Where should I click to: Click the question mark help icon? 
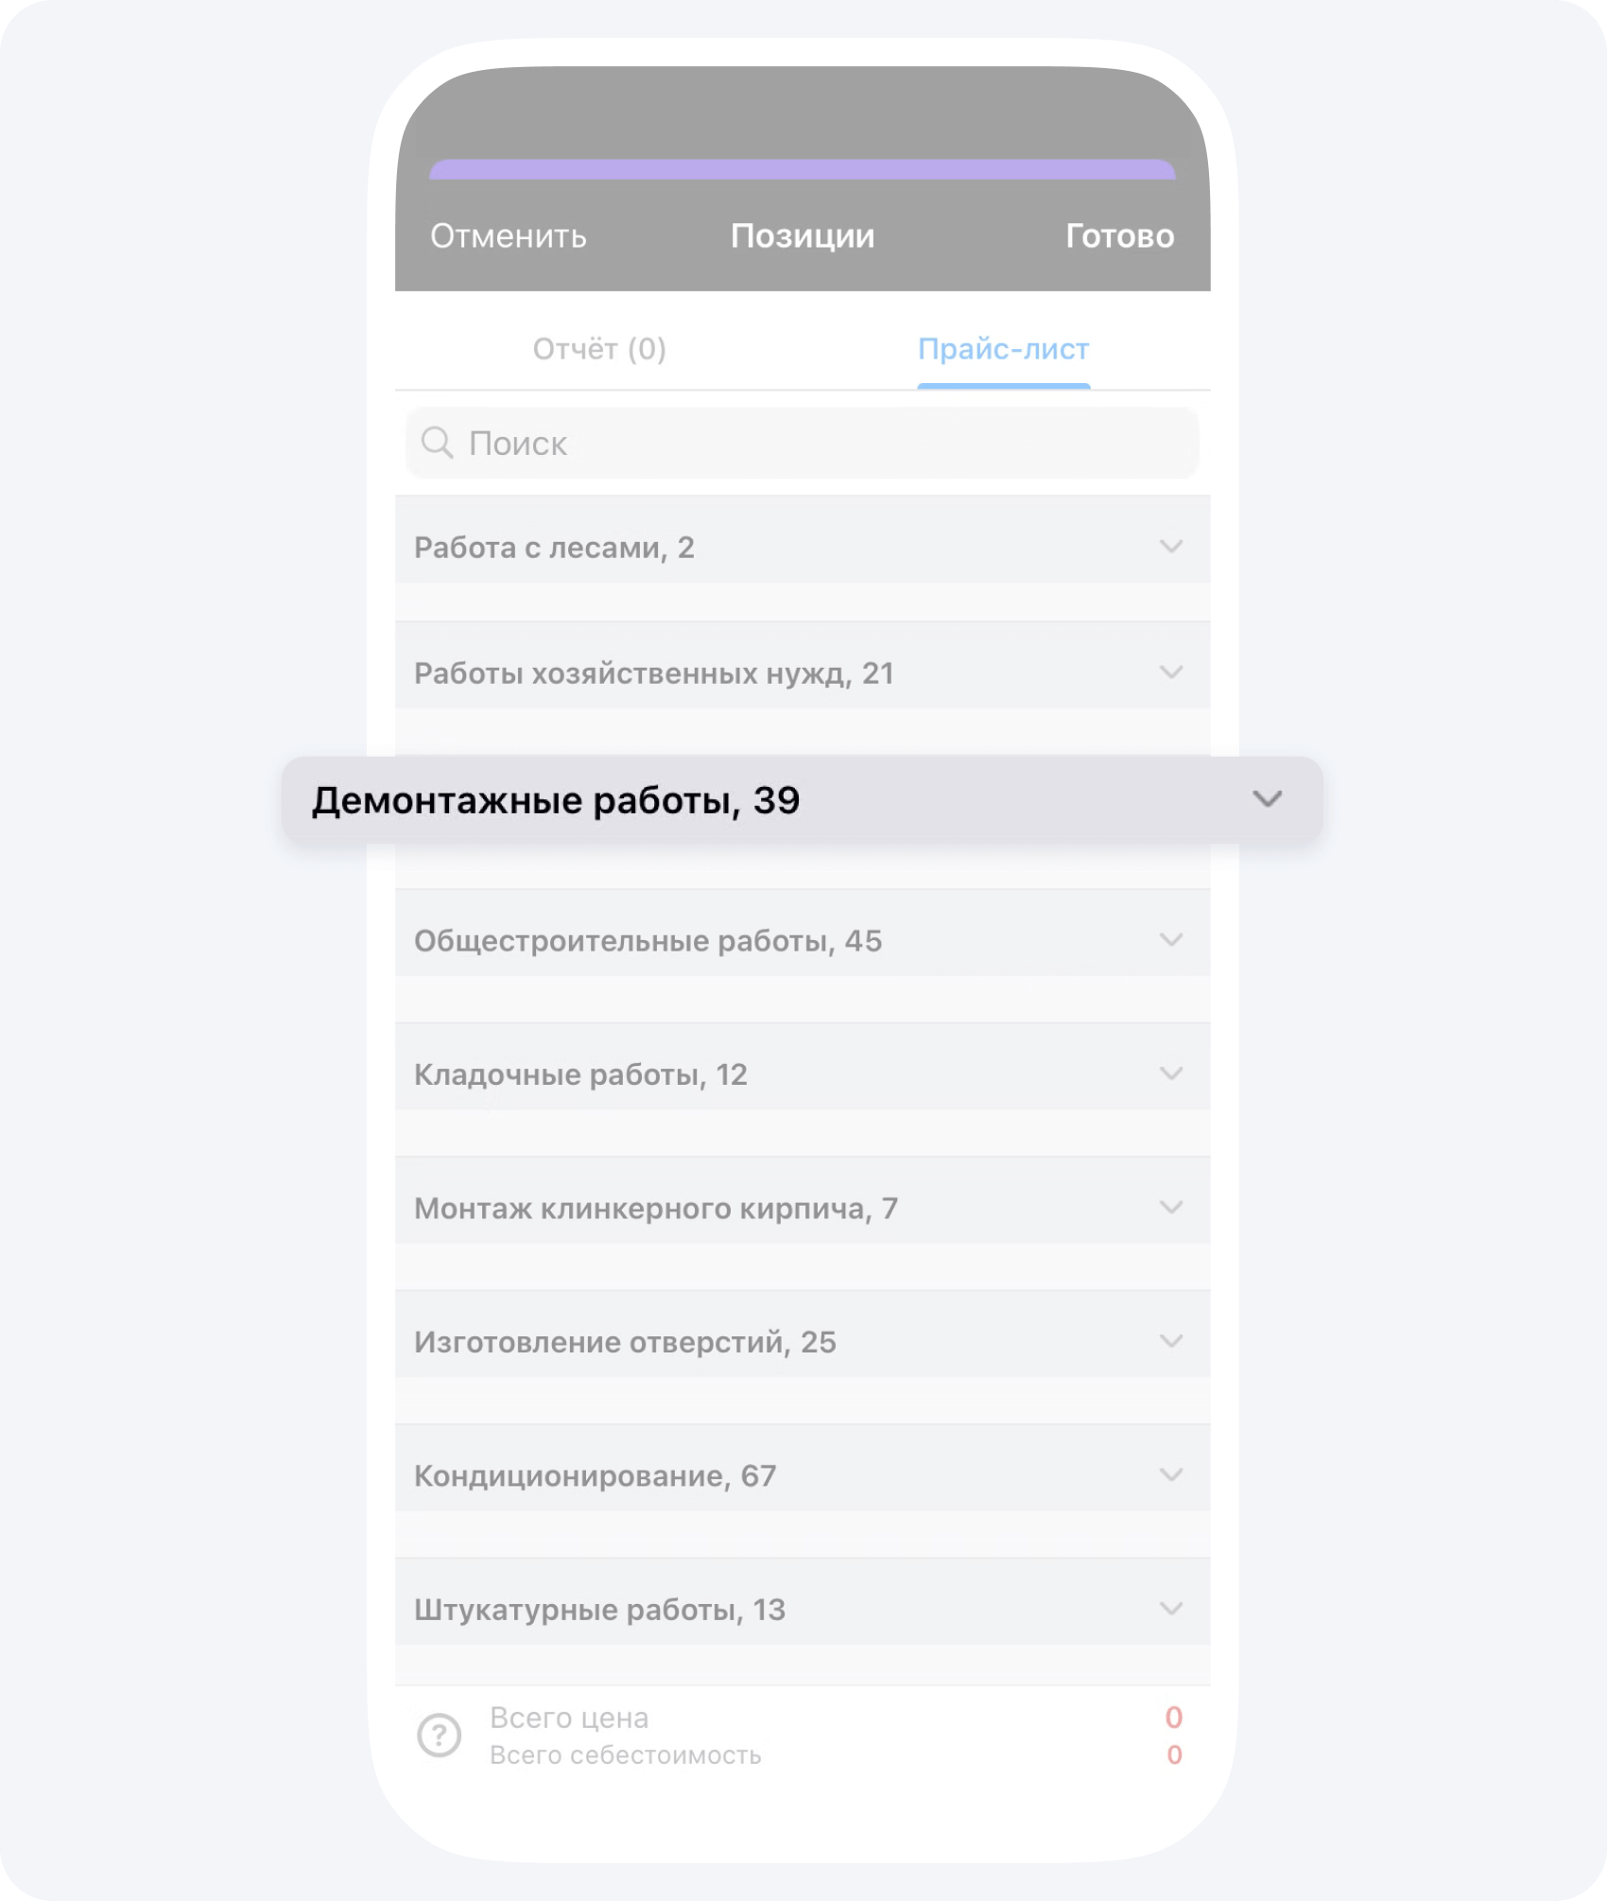coord(439,1735)
